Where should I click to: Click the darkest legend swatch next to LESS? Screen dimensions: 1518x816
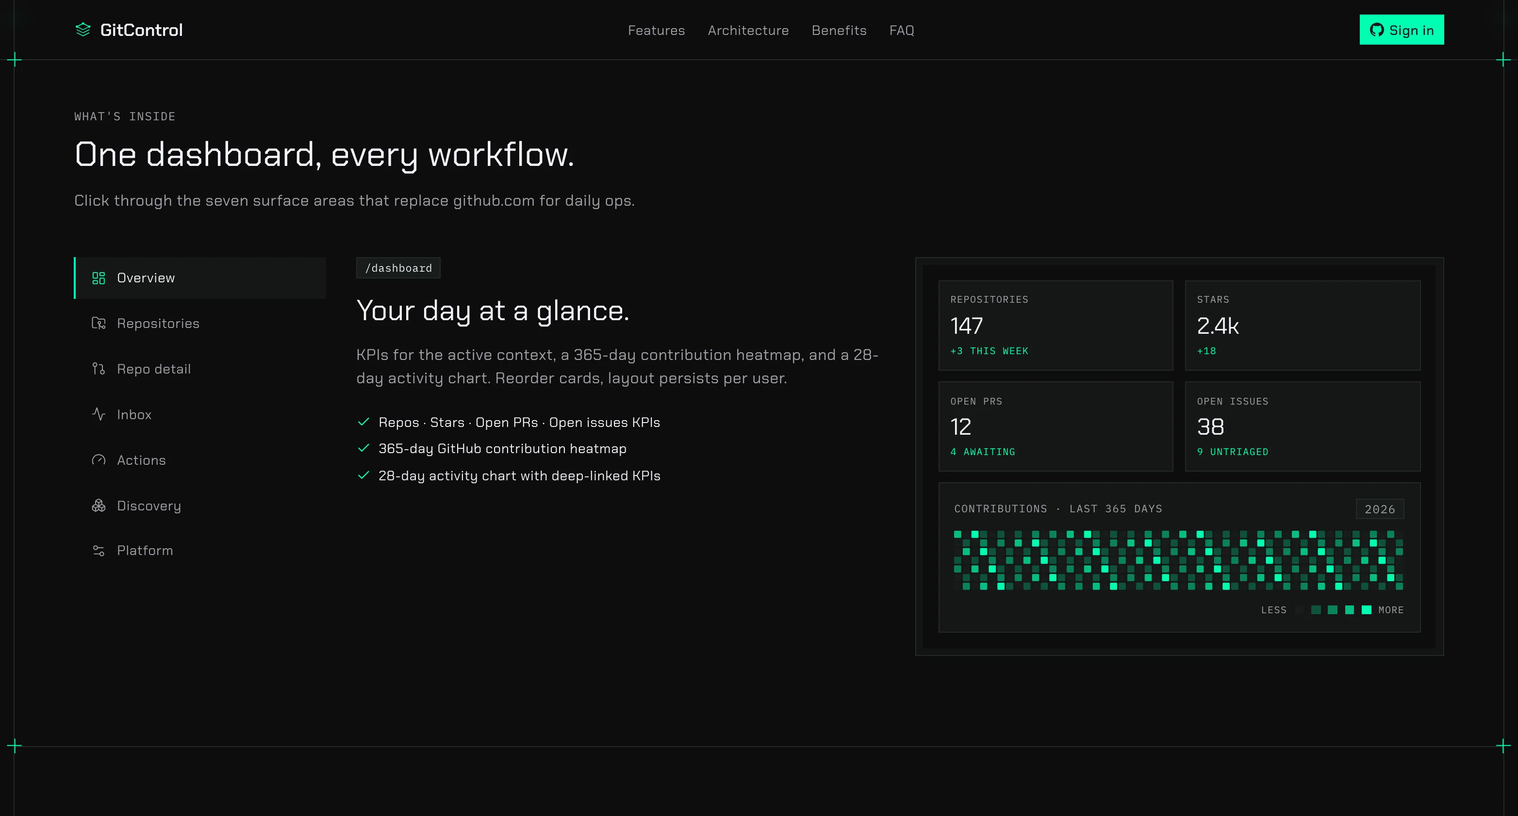1299,610
